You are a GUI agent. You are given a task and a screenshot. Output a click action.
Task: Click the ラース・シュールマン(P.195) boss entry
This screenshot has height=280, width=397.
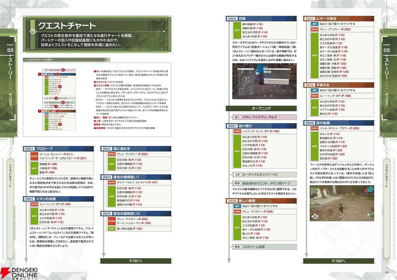pos(134,223)
